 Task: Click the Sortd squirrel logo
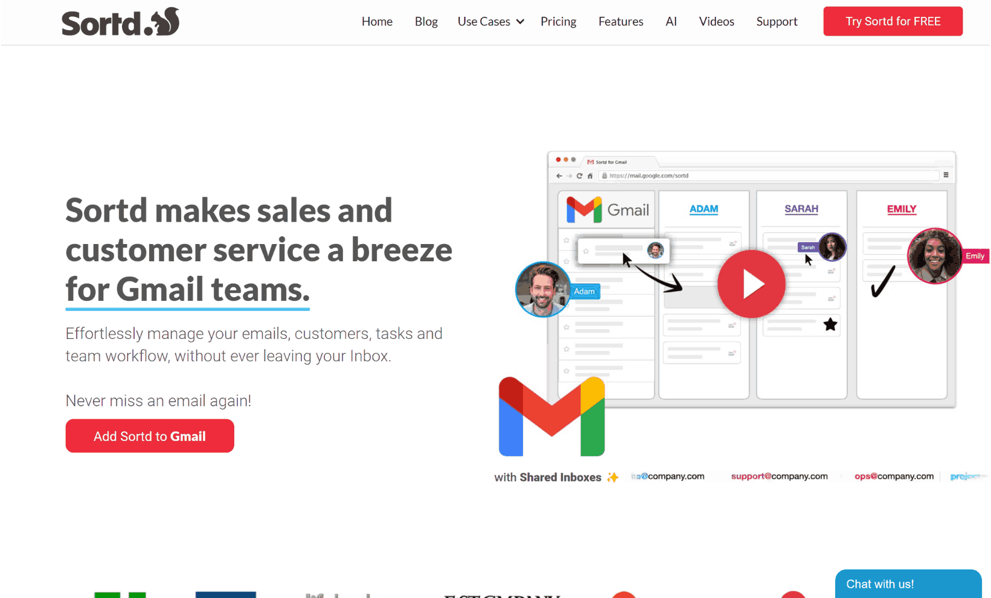(121, 22)
